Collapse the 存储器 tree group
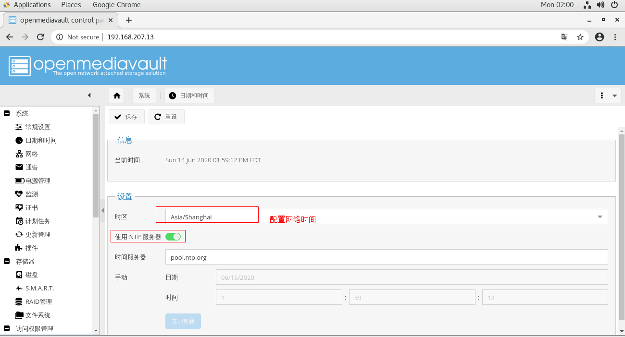Image resolution: width=625 pixels, height=337 pixels. 7,262
